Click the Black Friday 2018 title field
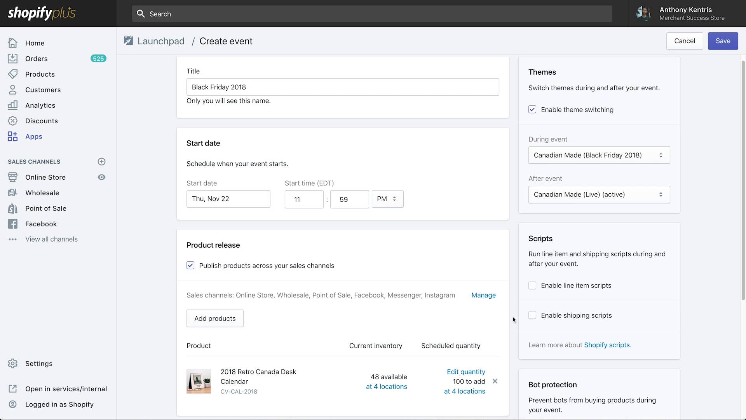The image size is (746, 420). point(342,87)
